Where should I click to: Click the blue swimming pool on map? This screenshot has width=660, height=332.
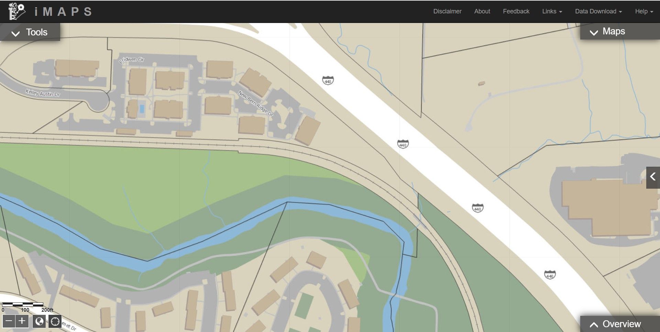(x=142, y=109)
